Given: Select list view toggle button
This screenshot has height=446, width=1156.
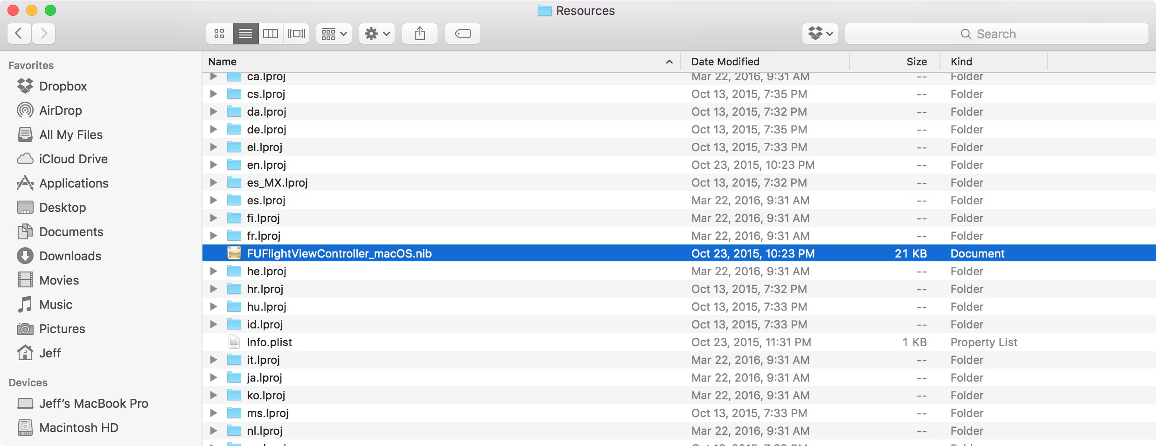Looking at the screenshot, I should pyautogui.click(x=245, y=34).
